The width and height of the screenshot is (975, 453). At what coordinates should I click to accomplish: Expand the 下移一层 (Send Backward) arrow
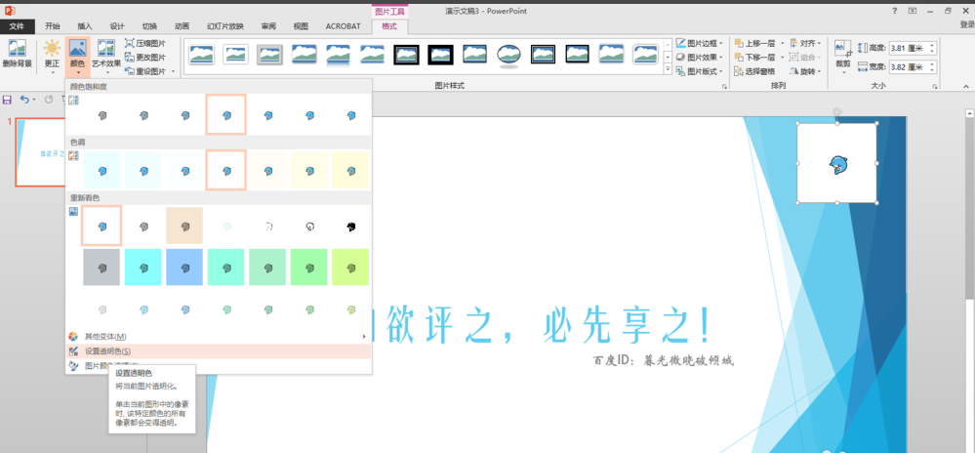point(782,58)
